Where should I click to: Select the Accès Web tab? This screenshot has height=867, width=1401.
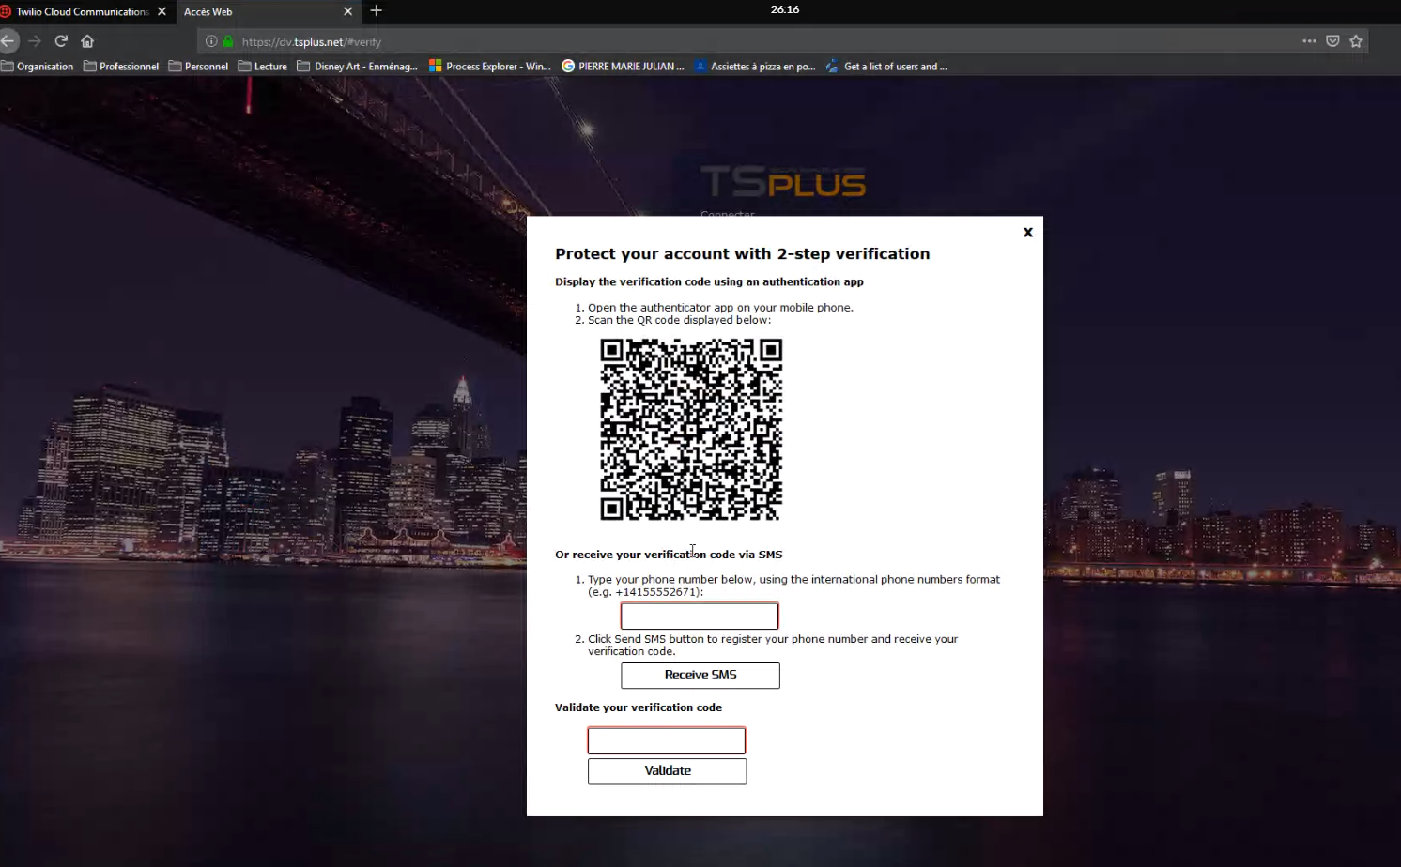tap(254, 11)
